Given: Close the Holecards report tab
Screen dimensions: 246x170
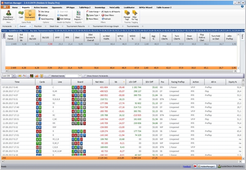Looking at the screenshot, I should tap(15, 26).
